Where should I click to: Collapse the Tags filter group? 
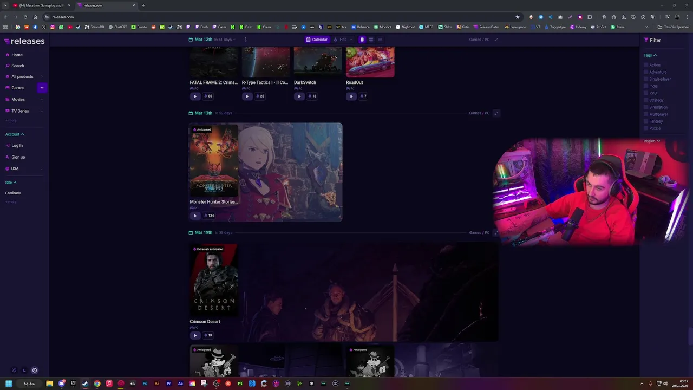pyautogui.click(x=650, y=55)
